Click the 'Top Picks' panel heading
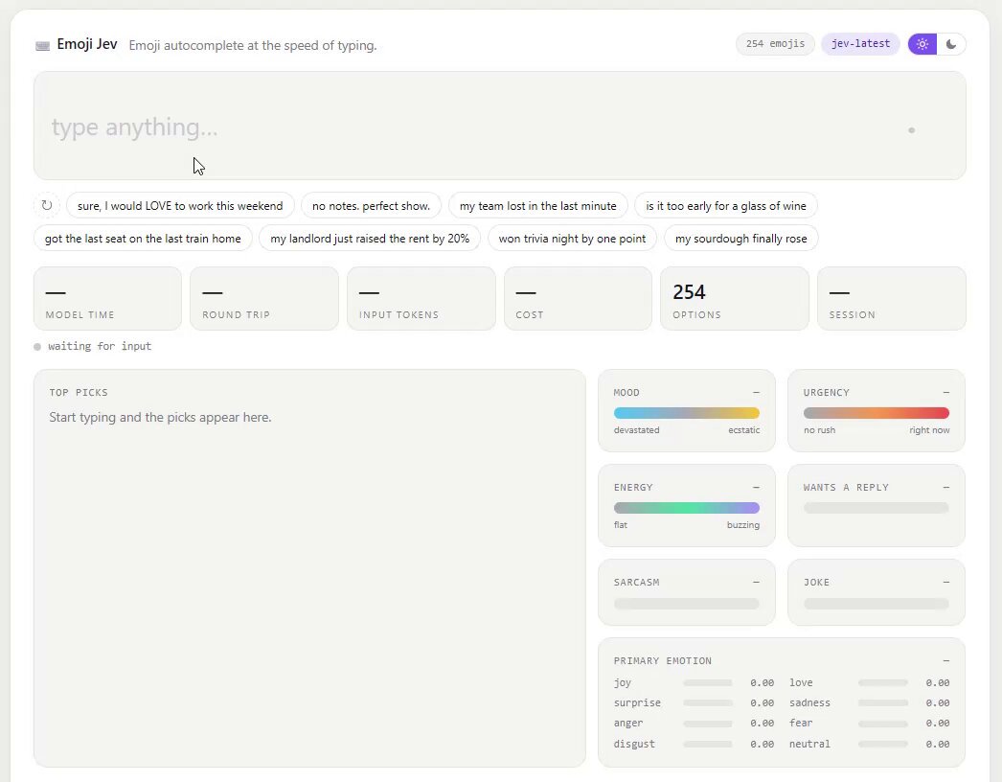Screen dimensions: 1002x782 (x=79, y=393)
